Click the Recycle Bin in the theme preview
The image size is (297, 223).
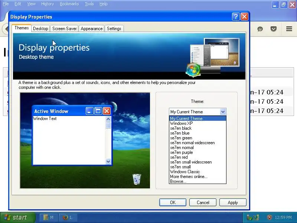point(137,179)
